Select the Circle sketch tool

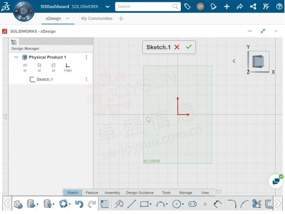pos(177,204)
